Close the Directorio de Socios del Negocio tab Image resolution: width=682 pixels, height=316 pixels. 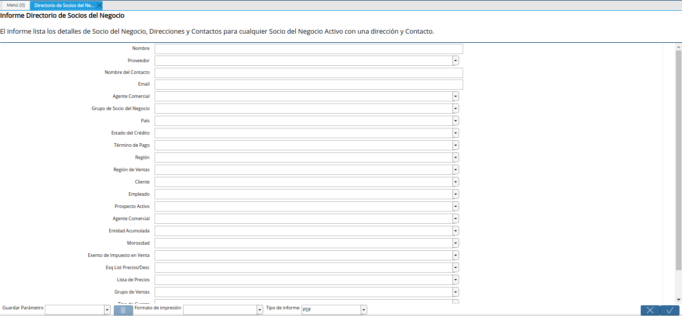[x=99, y=5]
